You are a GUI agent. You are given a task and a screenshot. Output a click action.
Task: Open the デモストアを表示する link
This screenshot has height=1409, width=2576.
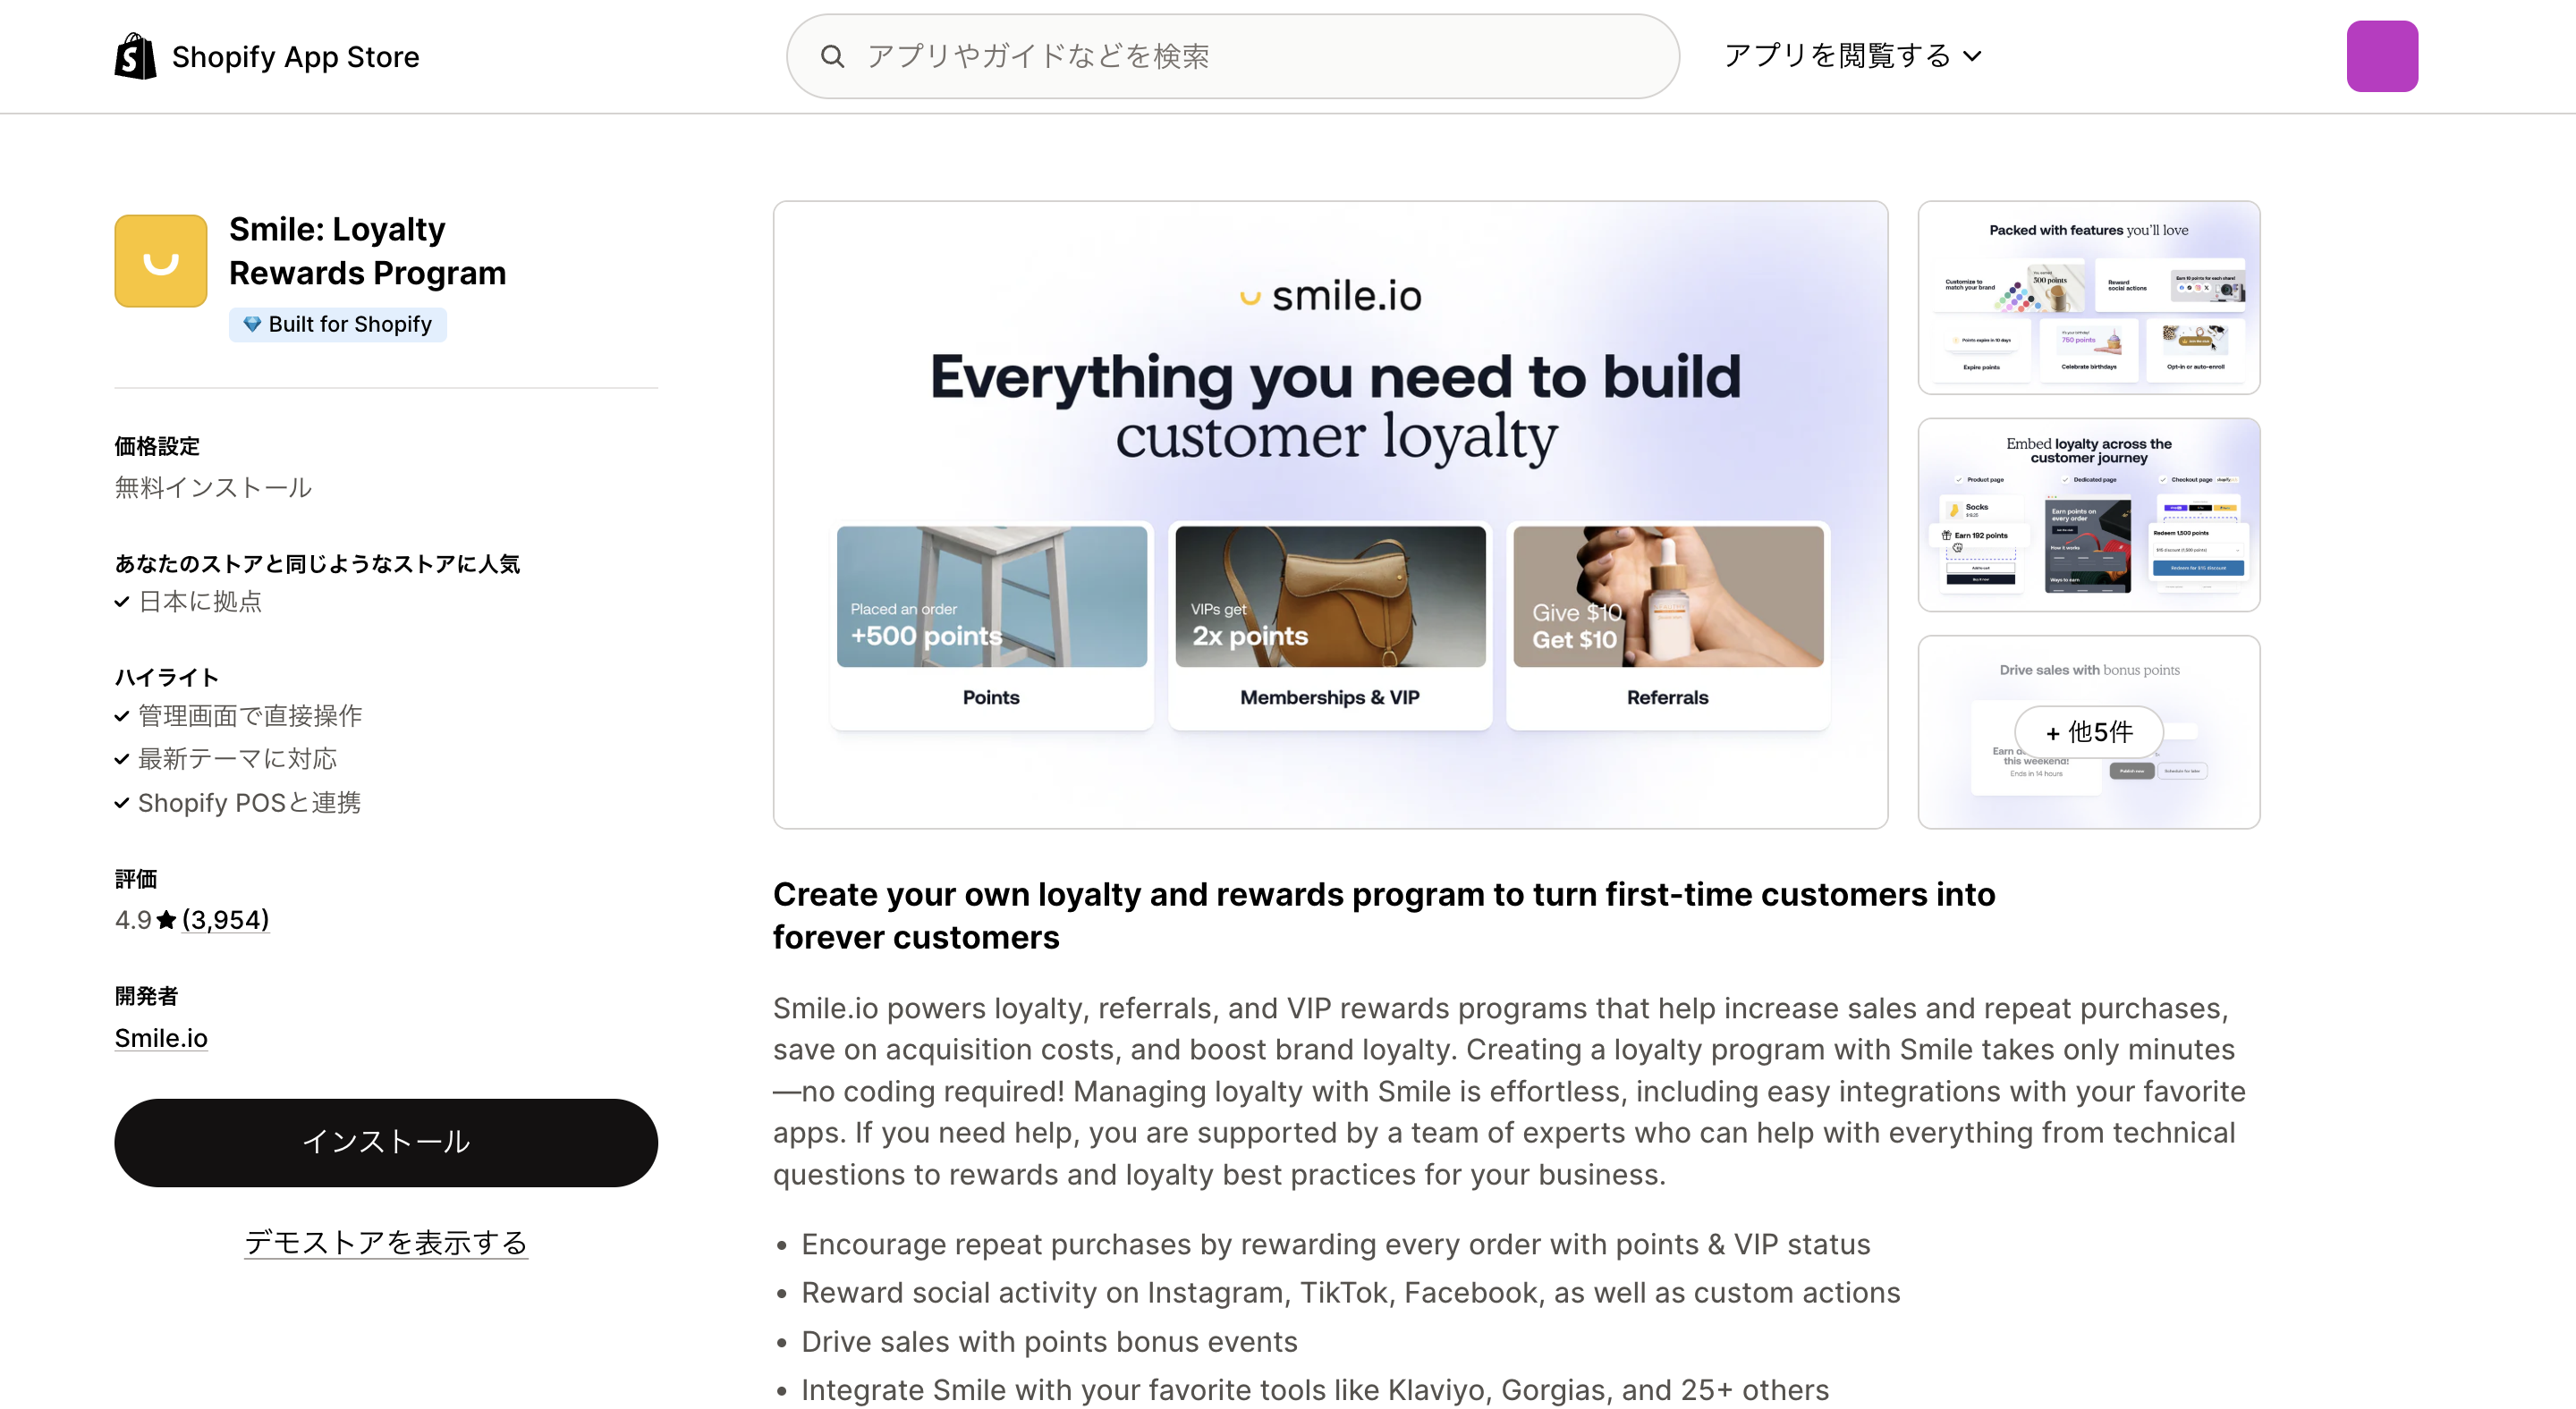pos(386,1242)
